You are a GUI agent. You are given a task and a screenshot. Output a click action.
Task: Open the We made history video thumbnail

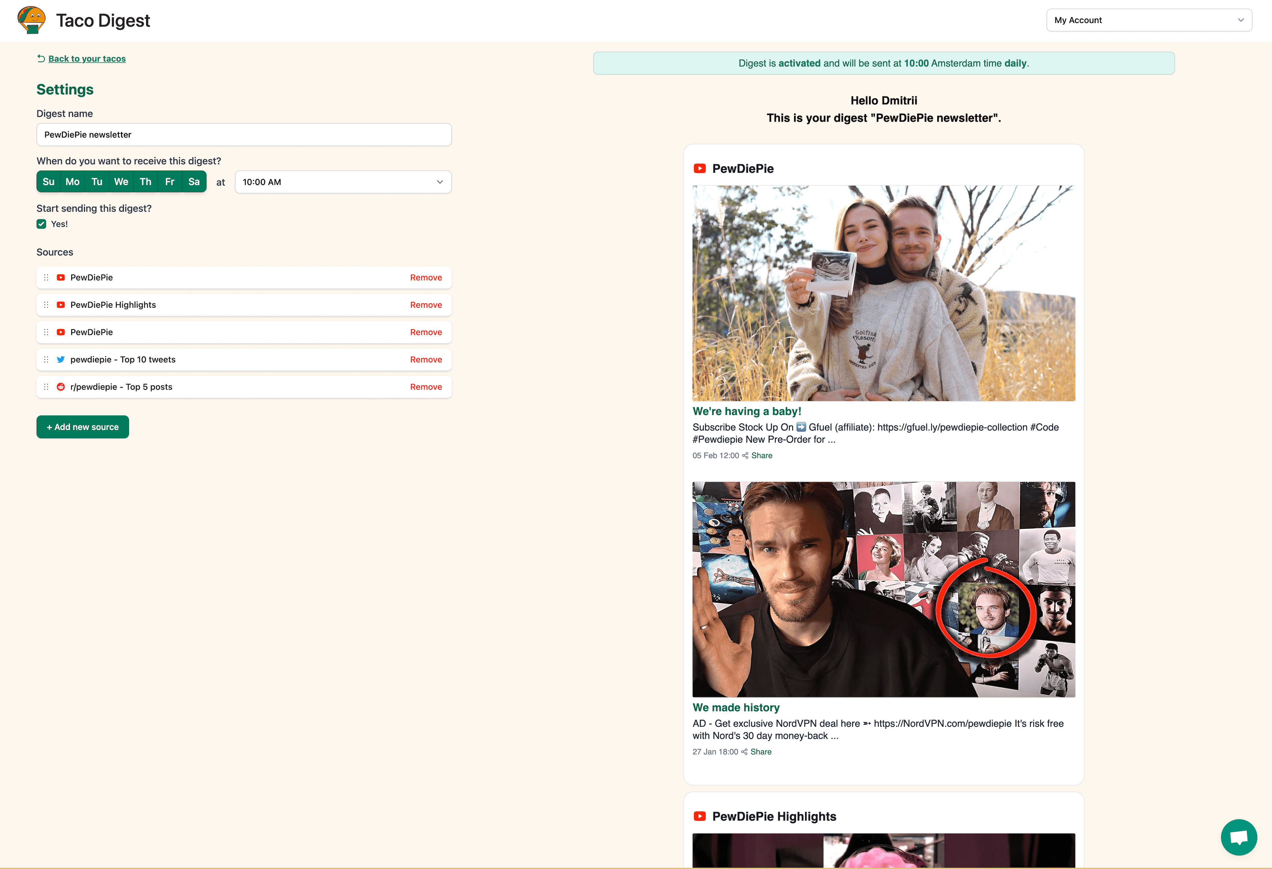click(x=884, y=589)
